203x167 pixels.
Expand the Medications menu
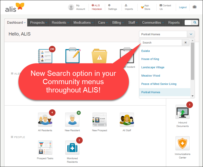(83, 22)
